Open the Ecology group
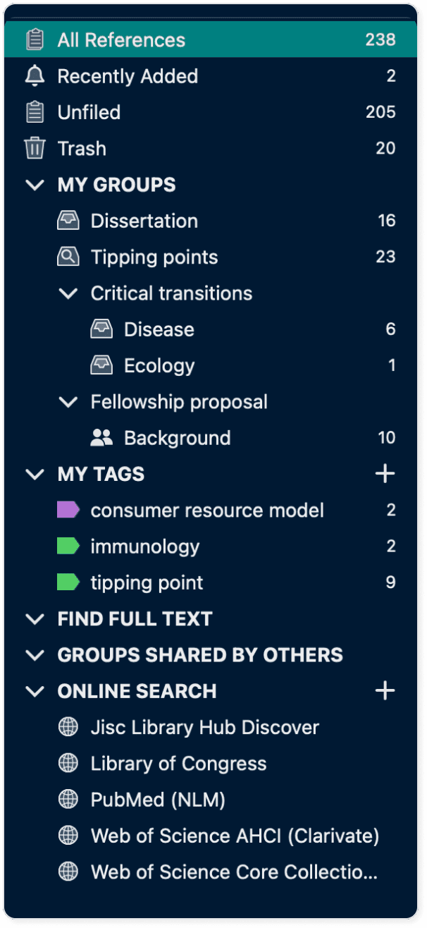 pos(159,366)
